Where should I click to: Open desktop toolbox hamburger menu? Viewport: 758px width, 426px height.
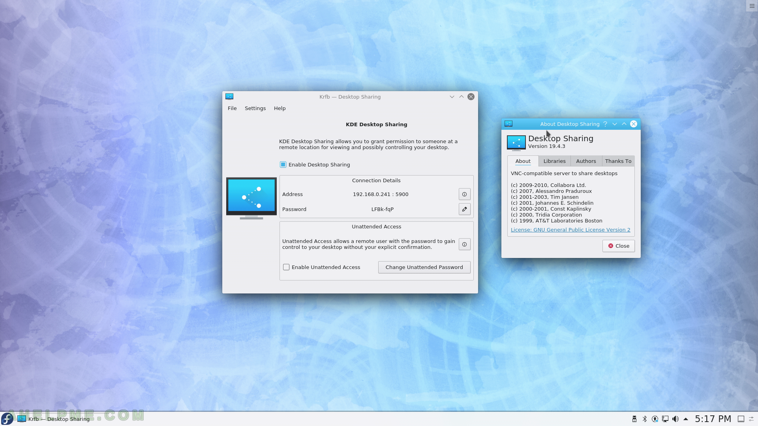(x=752, y=6)
